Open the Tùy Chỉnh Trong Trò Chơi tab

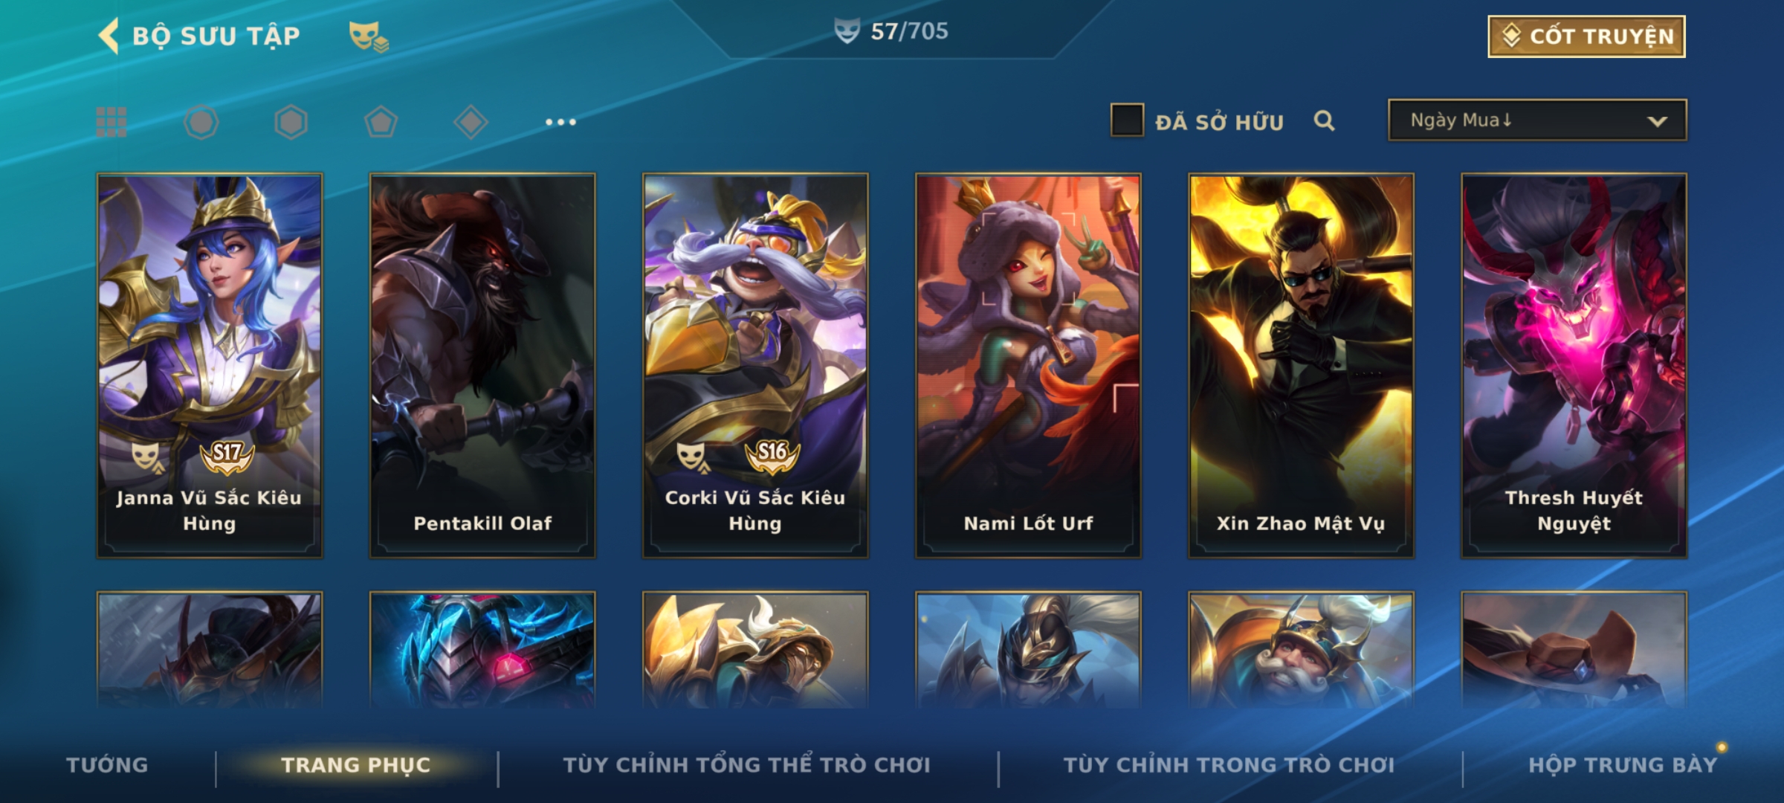(1229, 764)
